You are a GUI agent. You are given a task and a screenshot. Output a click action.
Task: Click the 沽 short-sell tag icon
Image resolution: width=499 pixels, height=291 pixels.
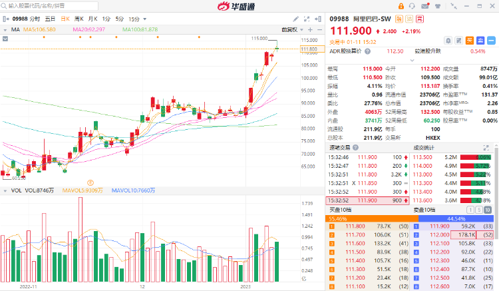(409, 19)
